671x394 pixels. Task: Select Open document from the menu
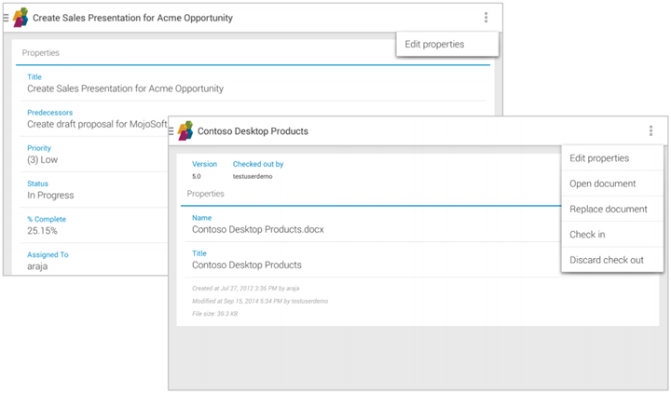coord(602,183)
